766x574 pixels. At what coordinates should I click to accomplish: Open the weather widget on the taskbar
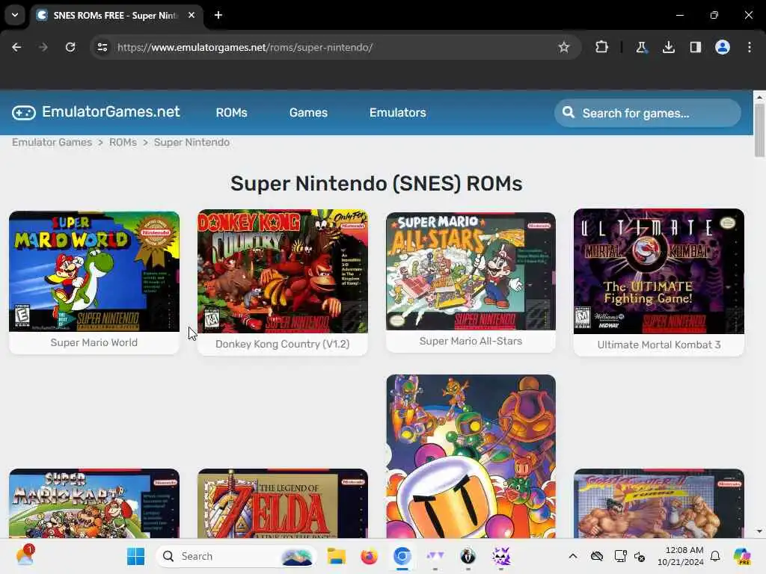[25, 555]
